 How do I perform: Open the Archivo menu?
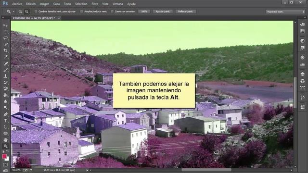[x=17, y=4]
